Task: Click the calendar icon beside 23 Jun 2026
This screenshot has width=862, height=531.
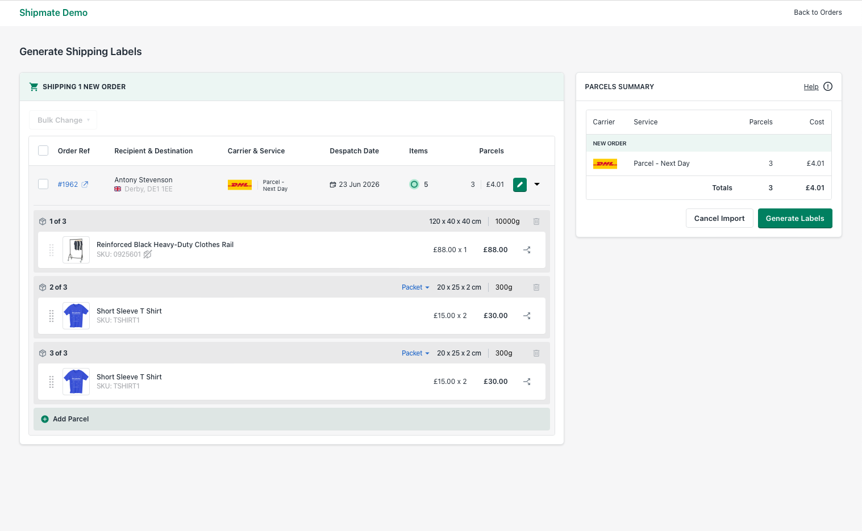Action: click(x=333, y=185)
